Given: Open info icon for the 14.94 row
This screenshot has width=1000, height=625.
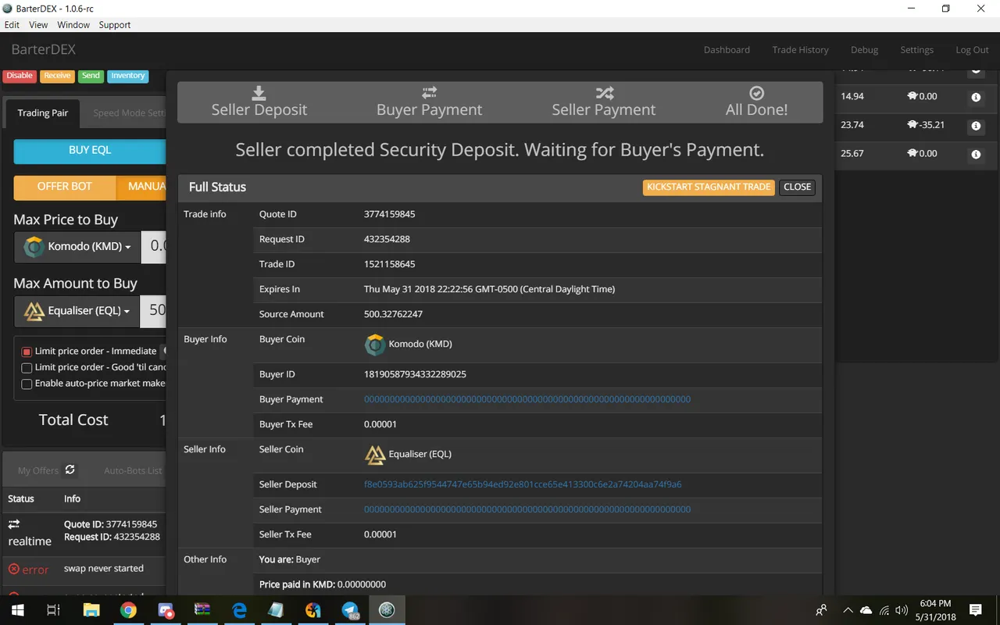Looking at the screenshot, I should point(976,97).
